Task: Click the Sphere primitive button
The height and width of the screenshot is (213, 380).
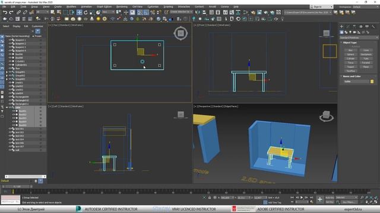Action: click(351, 54)
